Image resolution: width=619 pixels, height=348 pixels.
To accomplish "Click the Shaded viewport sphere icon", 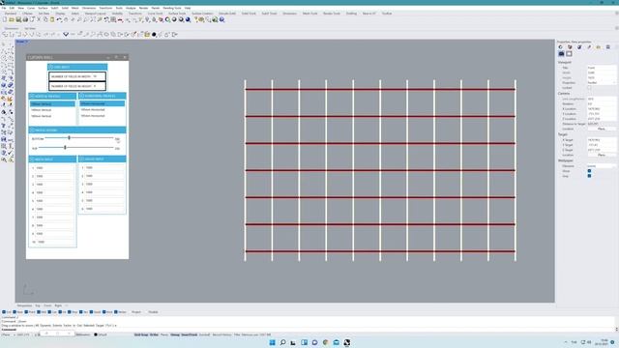I will click(x=174, y=19).
